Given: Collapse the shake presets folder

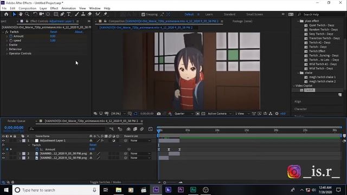Looking at the screenshot, I should tap(298, 73).
